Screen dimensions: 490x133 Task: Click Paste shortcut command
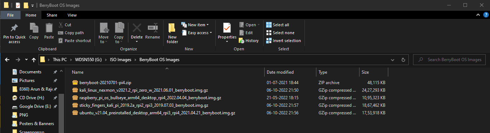pyautogui.click(x=75, y=41)
